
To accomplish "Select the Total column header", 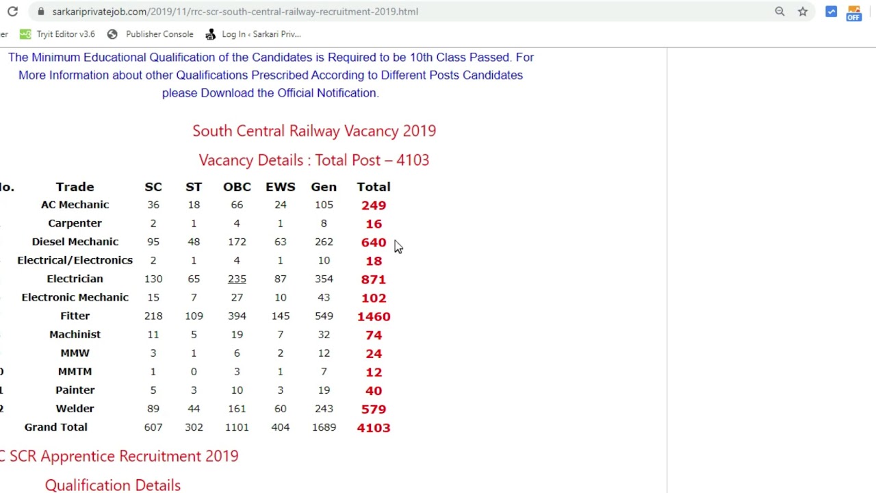I will click(374, 187).
